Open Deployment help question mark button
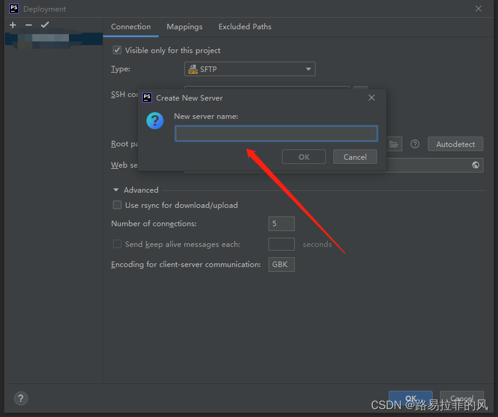 [21, 398]
